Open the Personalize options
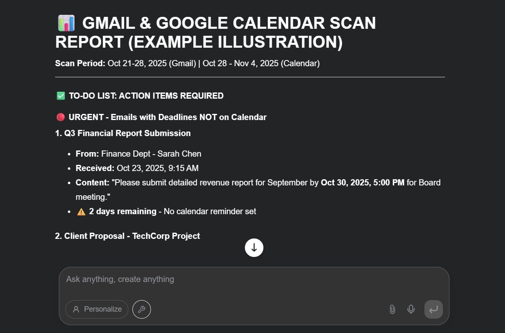 pos(97,310)
